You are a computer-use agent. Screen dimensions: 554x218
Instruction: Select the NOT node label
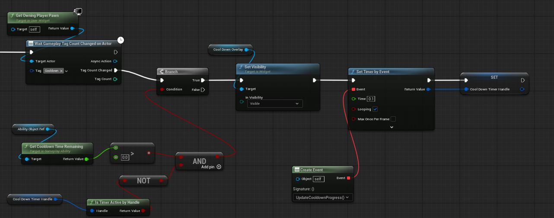pyautogui.click(x=143, y=181)
